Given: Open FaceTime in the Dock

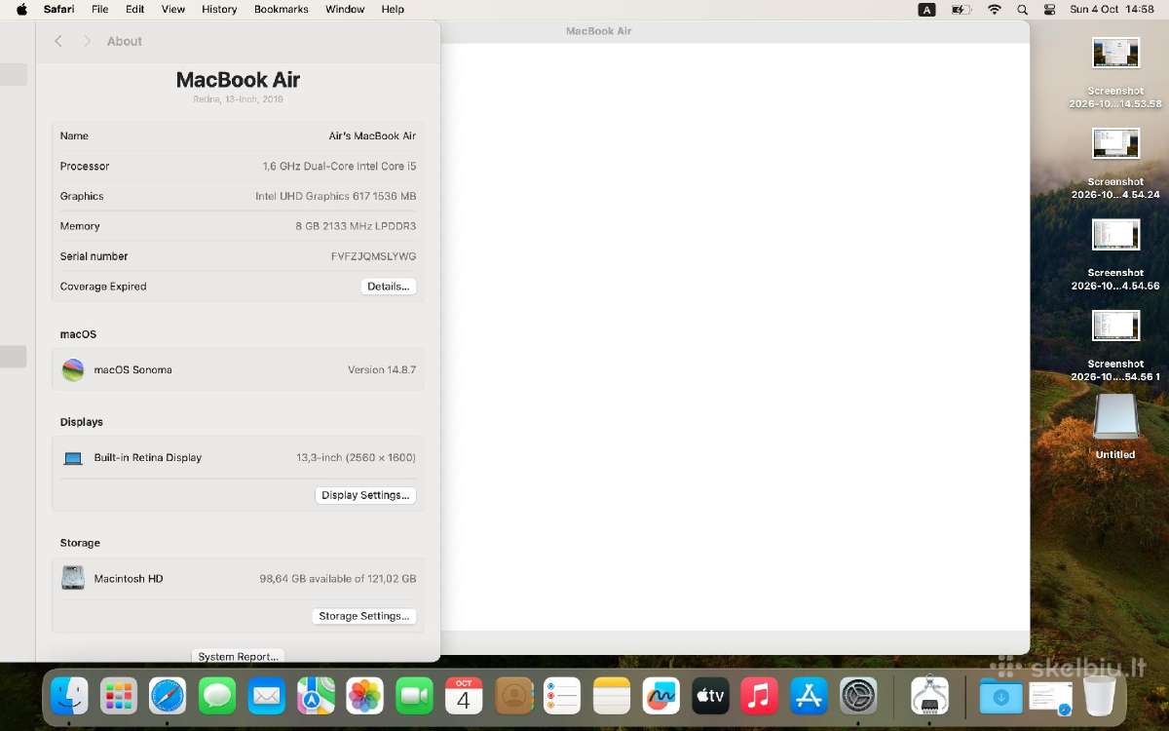Looking at the screenshot, I should coord(414,696).
